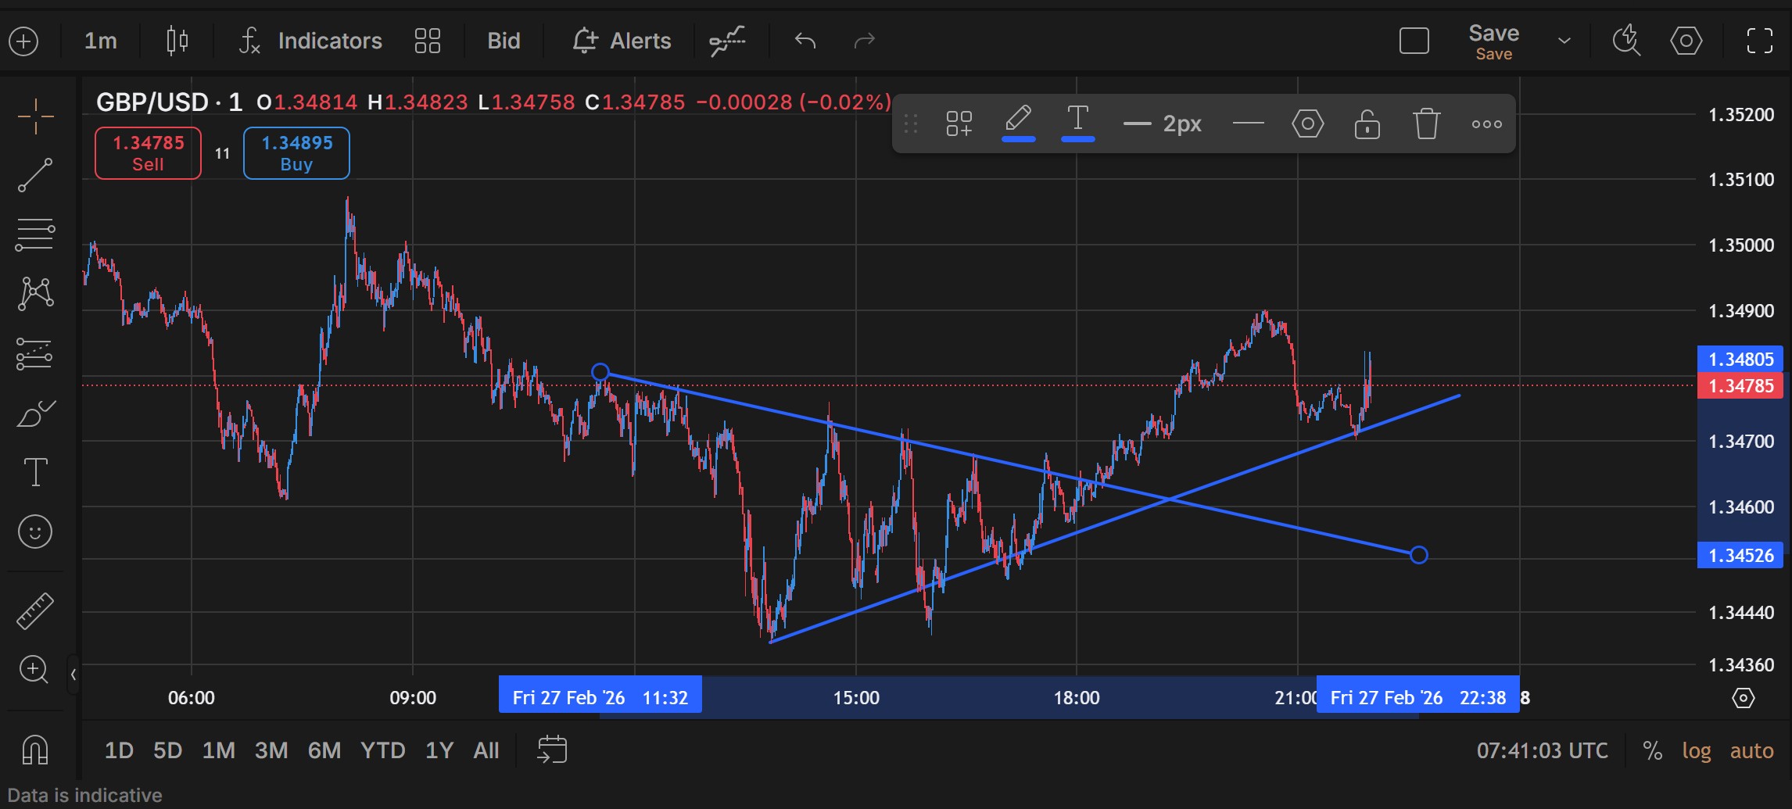Expand the Save dropdown chevron

click(1563, 40)
